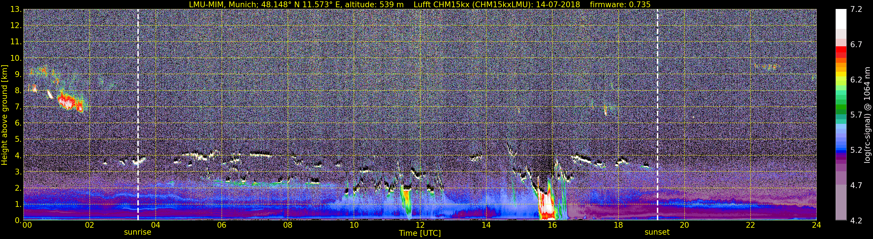Click the '08' time axis tick label
Viewport: 873px width, 239px height.
(288, 225)
